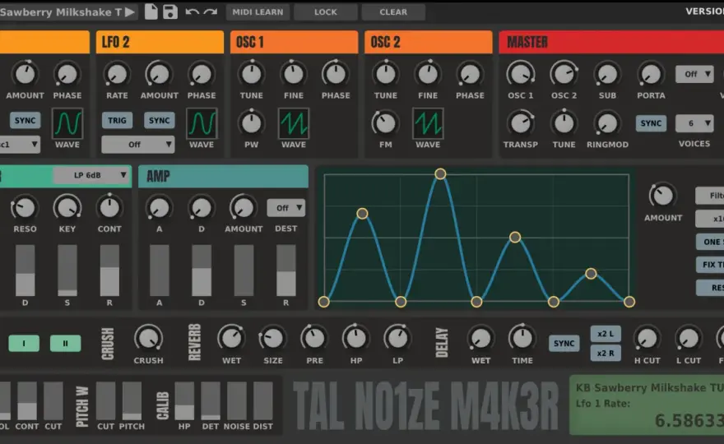Click the Calib Noise slider

pos(237,400)
